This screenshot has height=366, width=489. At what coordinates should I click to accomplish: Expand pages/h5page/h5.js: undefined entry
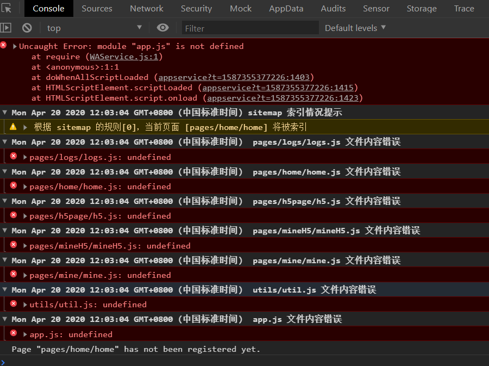click(25, 216)
